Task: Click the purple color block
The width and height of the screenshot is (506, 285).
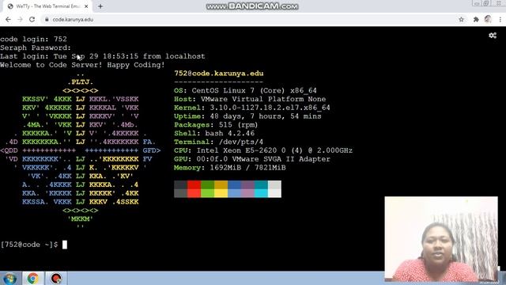Action: pos(247,189)
